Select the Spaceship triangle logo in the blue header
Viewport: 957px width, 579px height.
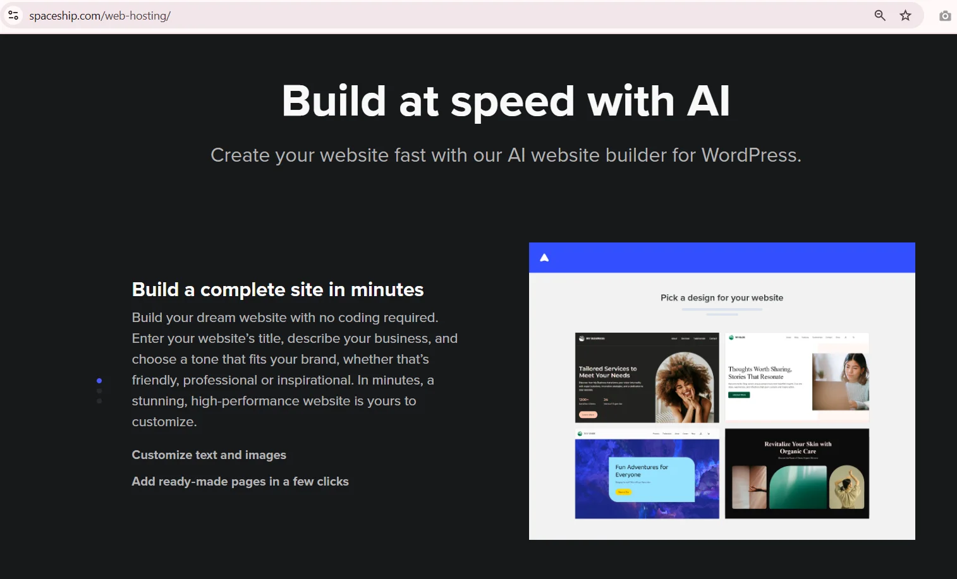[x=544, y=257]
